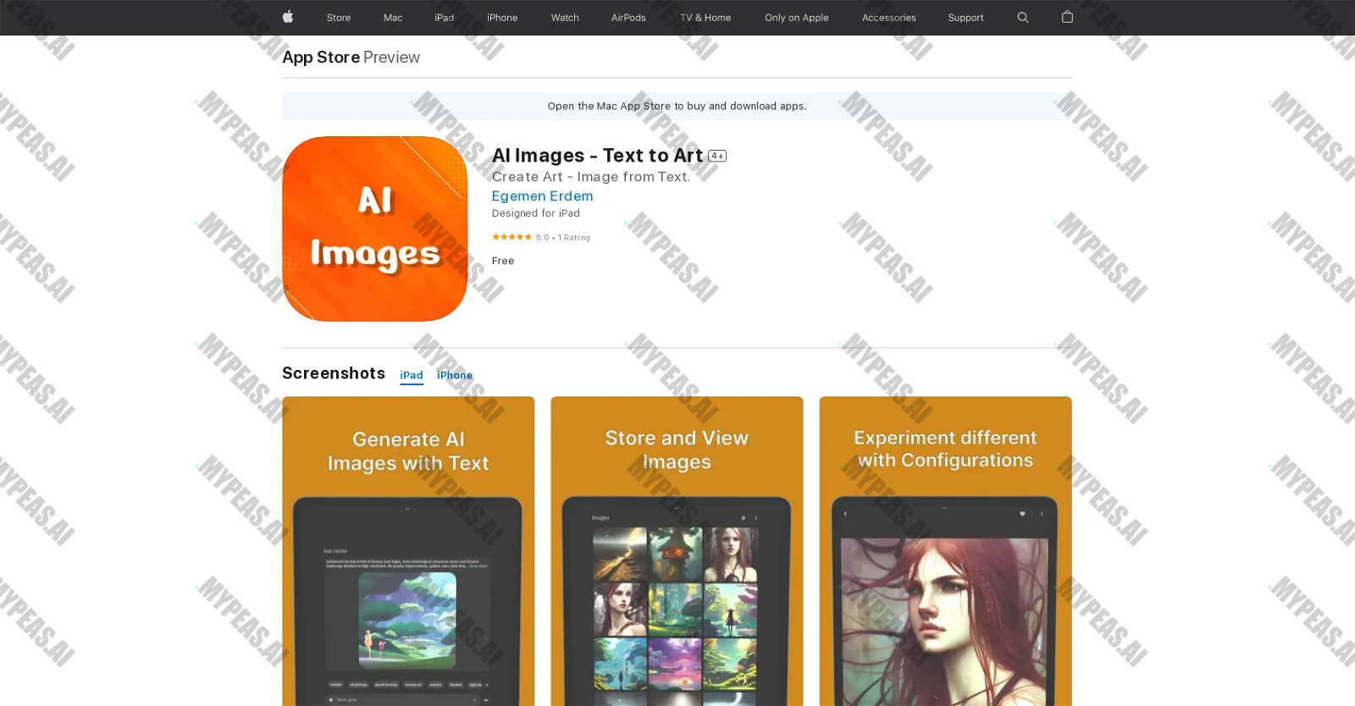Click the five-star rating stars
Image resolution: width=1355 pixels, height=706 pixels.
pos(512,237)
